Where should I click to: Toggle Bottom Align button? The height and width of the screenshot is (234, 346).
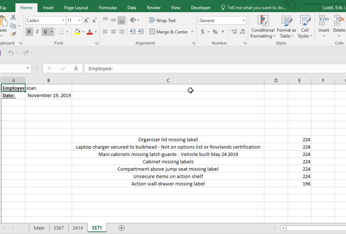click(x=122, y=20)
